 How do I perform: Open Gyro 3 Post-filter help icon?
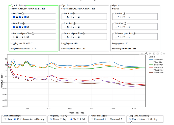pyautogui.click(x=125, y=23)
